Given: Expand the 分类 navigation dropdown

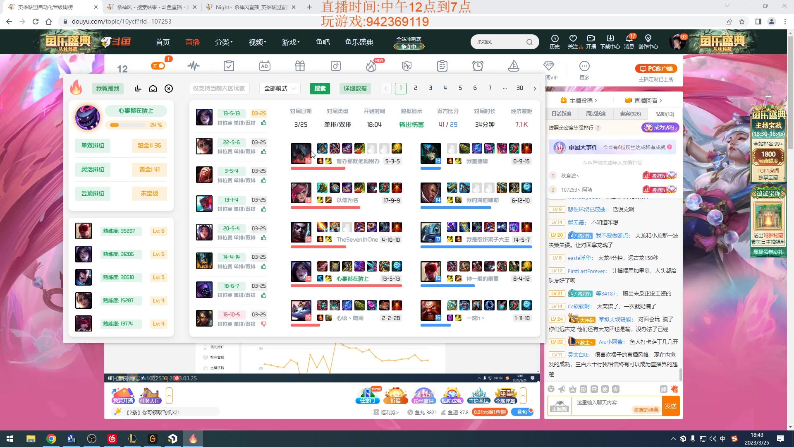Looking at the screenshot, I should click(x=224, y=42).
